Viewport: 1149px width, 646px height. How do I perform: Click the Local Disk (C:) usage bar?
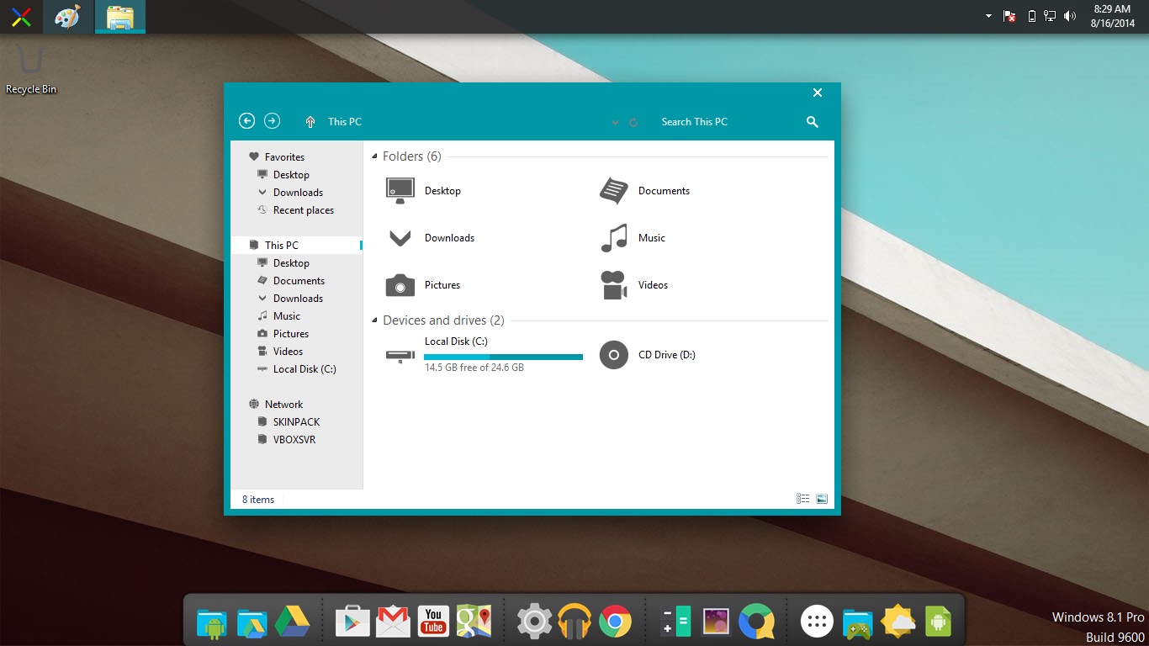pos(503,357)
